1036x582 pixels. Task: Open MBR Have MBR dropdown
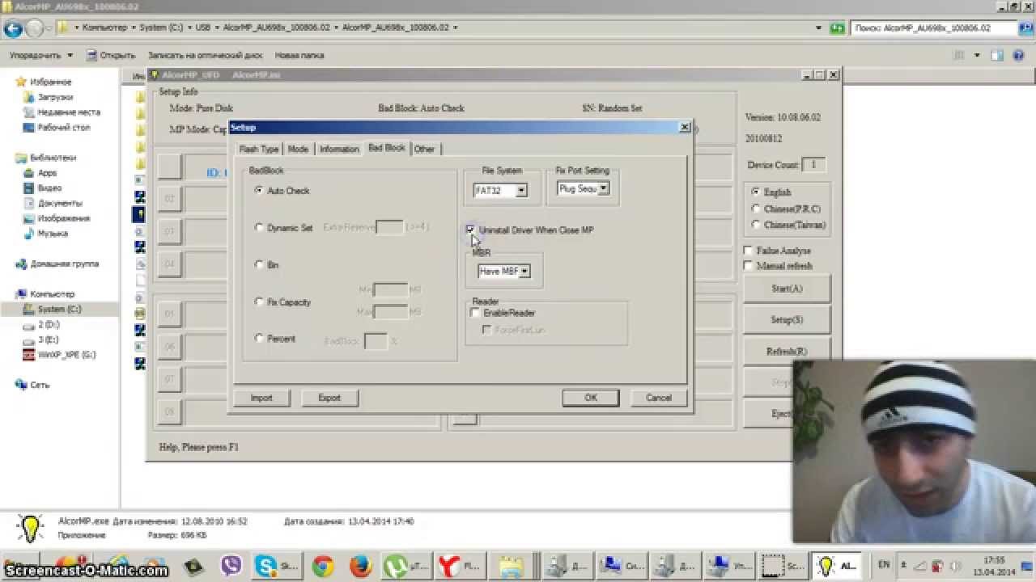click(524, 272)
